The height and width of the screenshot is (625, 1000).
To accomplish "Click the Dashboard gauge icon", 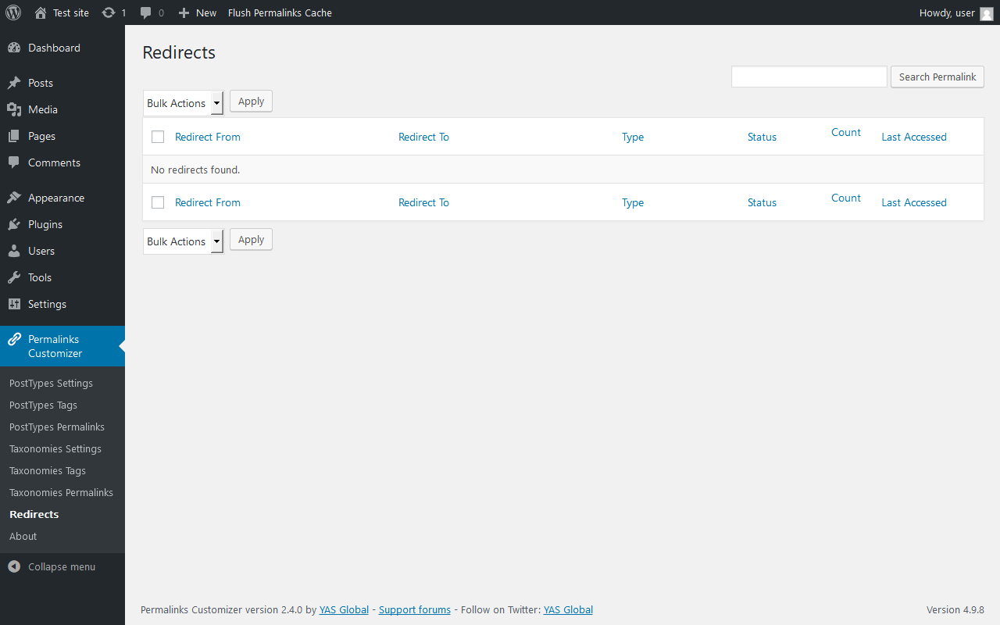I will [14, 48].
